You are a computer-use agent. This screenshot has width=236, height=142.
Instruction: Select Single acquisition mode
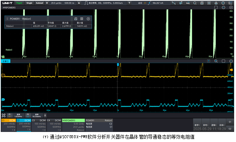tap(29, 3)
